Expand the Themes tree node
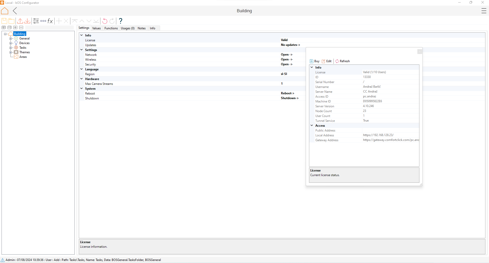This screenshot has height=263, width=489. click(x=11, y=52)
